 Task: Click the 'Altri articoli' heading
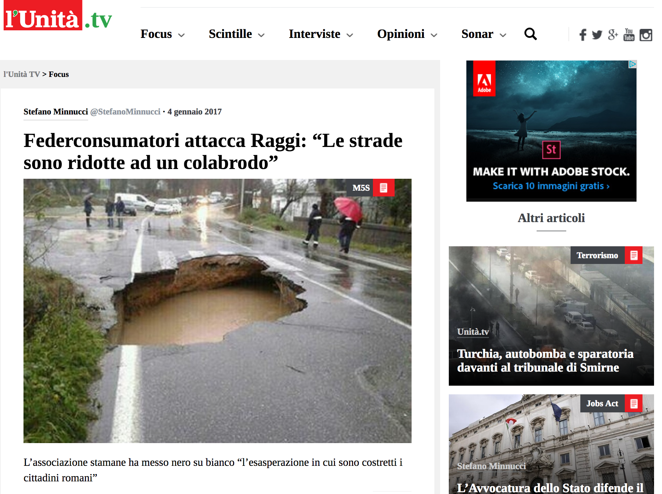(551, 218)
